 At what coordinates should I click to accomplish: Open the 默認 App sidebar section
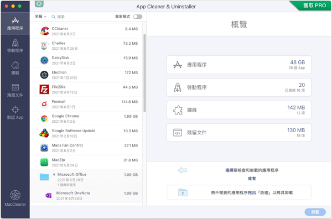point(15,113)
